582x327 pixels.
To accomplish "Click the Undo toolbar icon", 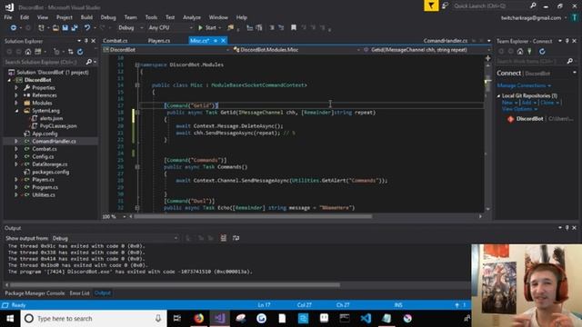I will click(87, 28).
